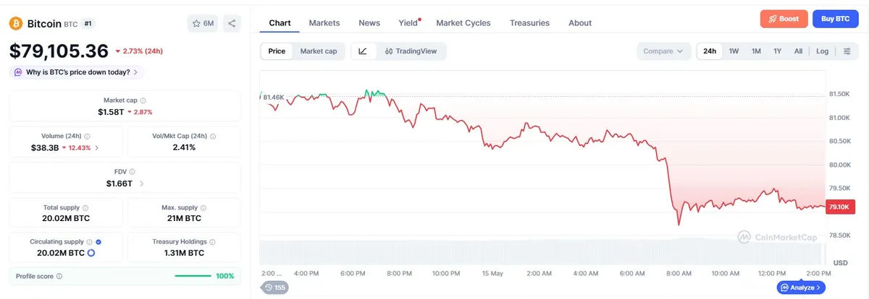Open the chart settings sliders icon
The height and width of the screenshot is (299, 869).
(x=847, y=51)
